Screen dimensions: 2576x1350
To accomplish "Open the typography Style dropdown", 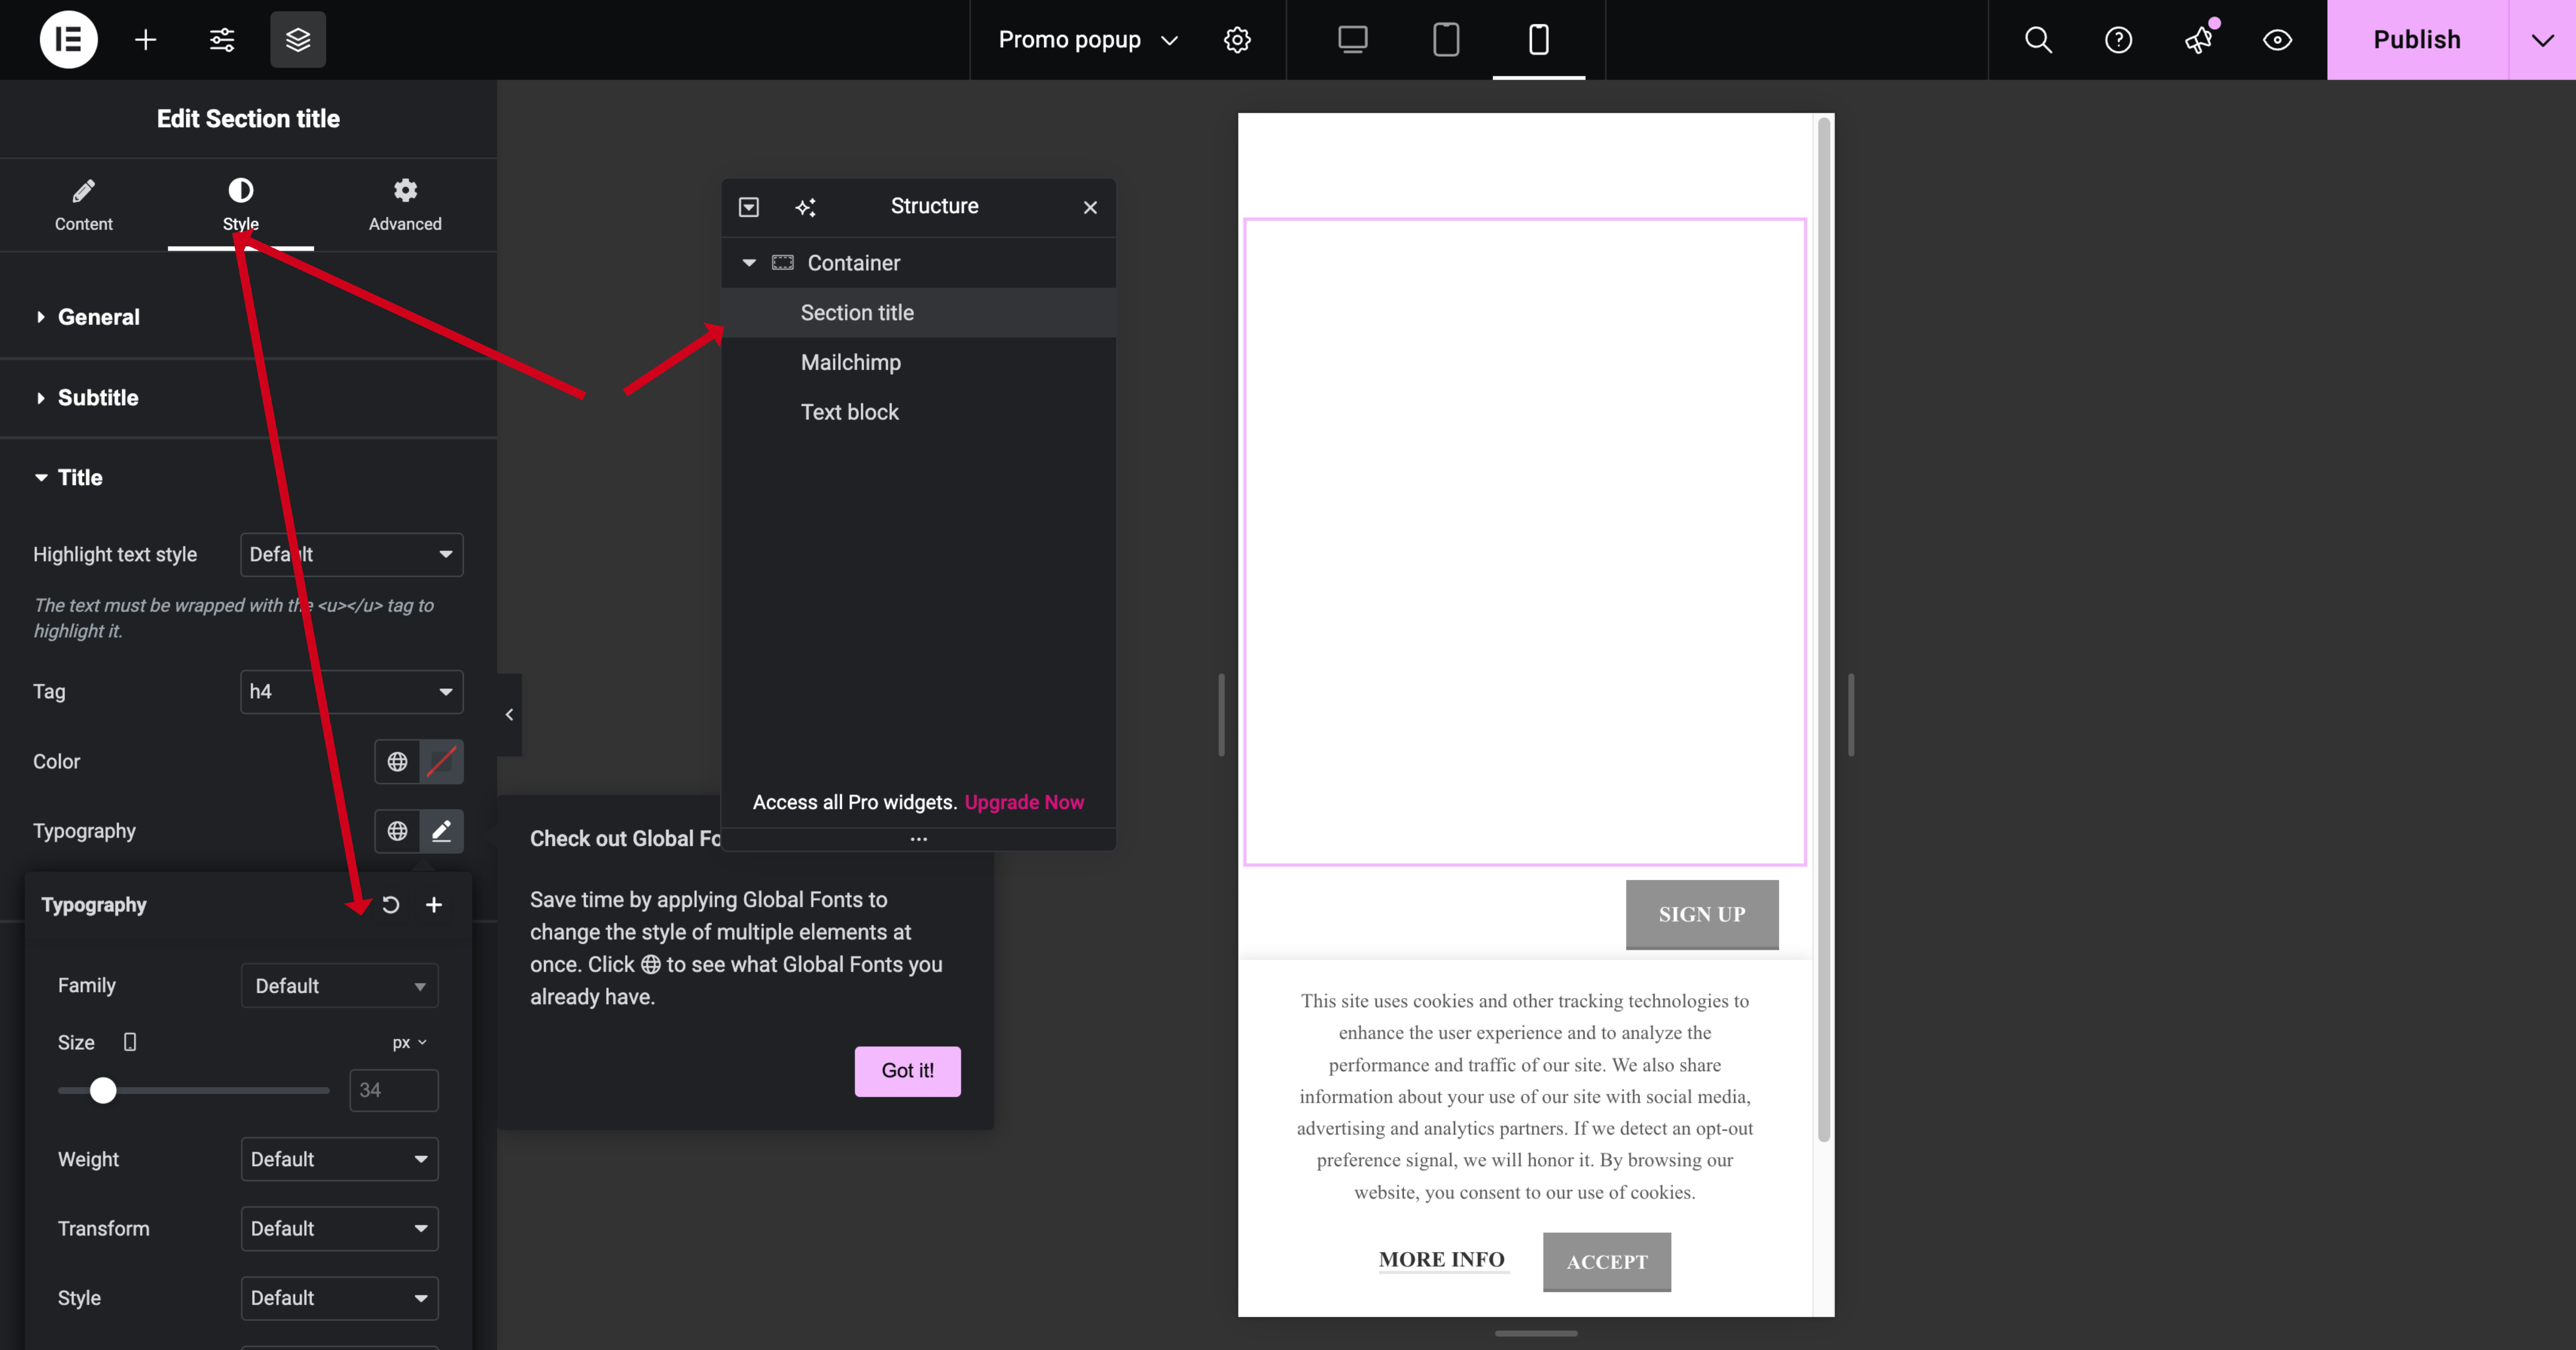I will (340, 1298).
